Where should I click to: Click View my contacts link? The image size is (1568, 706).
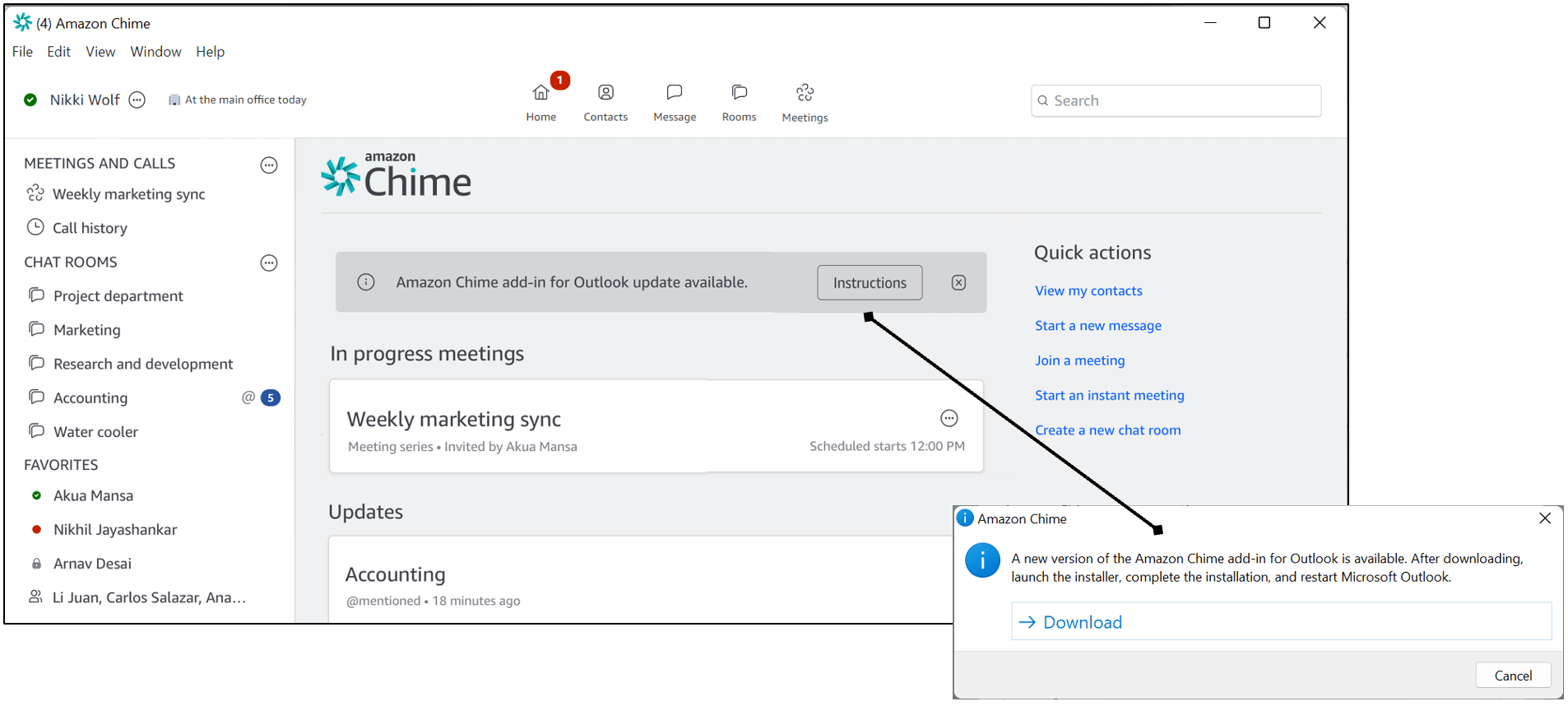click(x=1088, y=290)
